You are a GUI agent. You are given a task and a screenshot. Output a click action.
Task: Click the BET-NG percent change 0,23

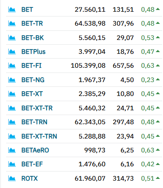point(148,80)
